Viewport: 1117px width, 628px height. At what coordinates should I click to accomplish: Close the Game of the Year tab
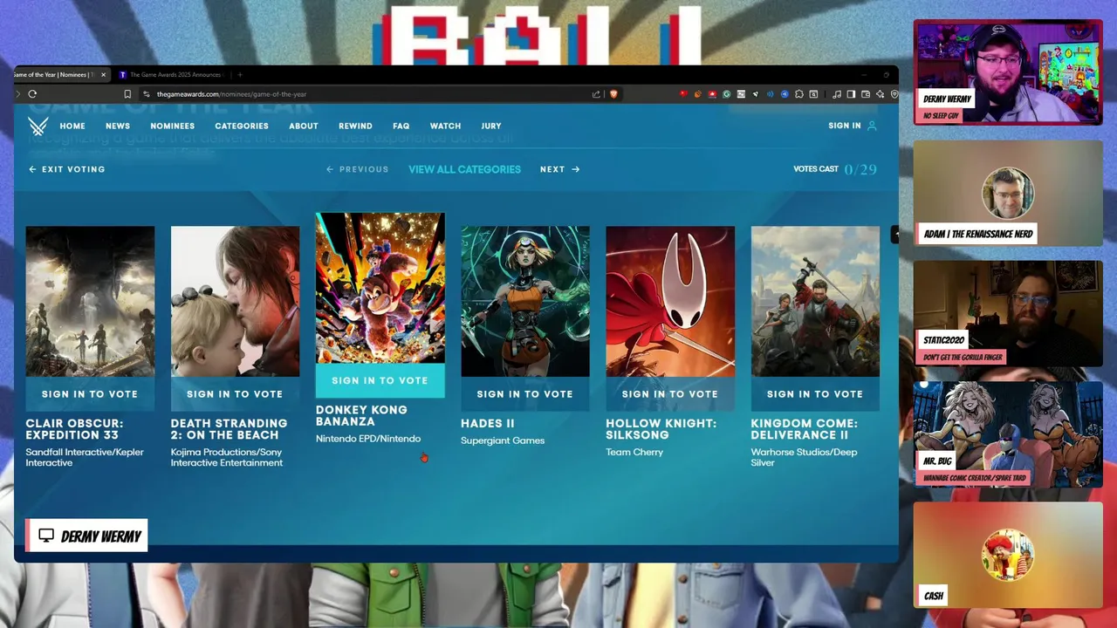(103, 75)
